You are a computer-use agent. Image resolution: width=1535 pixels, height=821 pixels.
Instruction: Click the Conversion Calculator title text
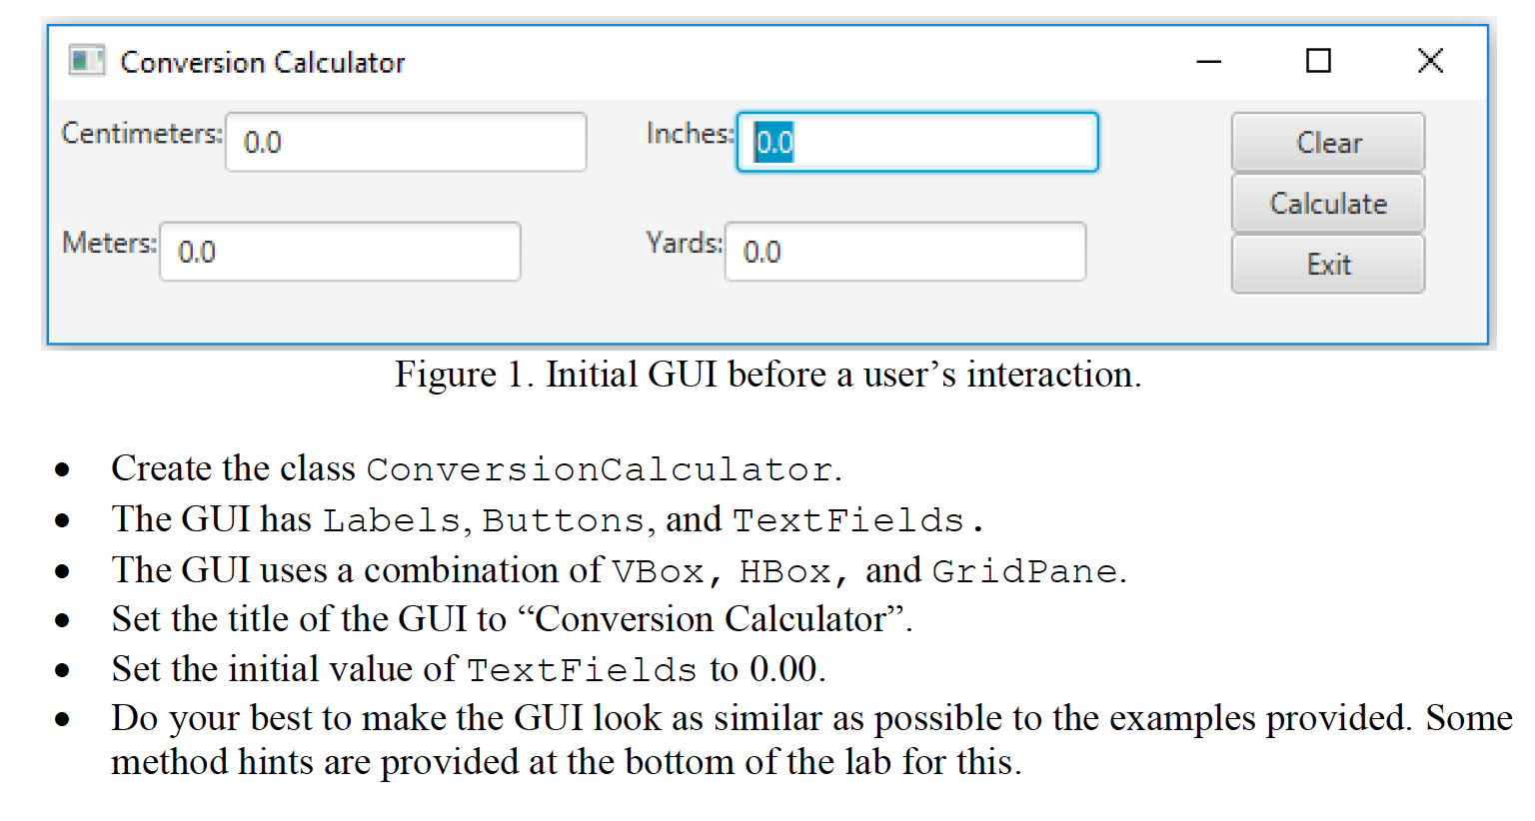[x=262, y=62]
